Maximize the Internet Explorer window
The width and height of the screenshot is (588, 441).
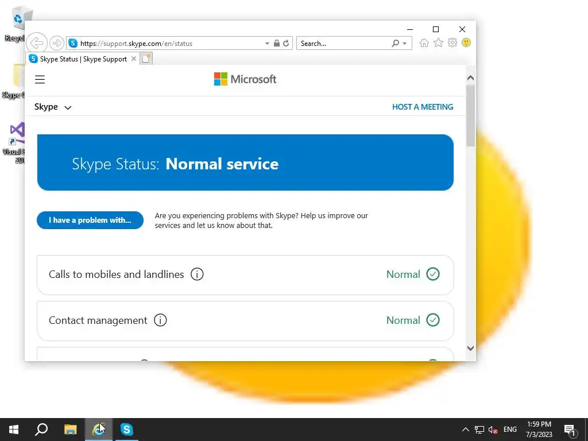(435, 29)
